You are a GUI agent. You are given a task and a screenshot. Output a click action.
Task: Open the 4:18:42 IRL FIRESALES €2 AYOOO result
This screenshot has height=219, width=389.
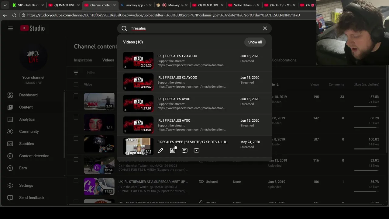[x=194, y=82]
